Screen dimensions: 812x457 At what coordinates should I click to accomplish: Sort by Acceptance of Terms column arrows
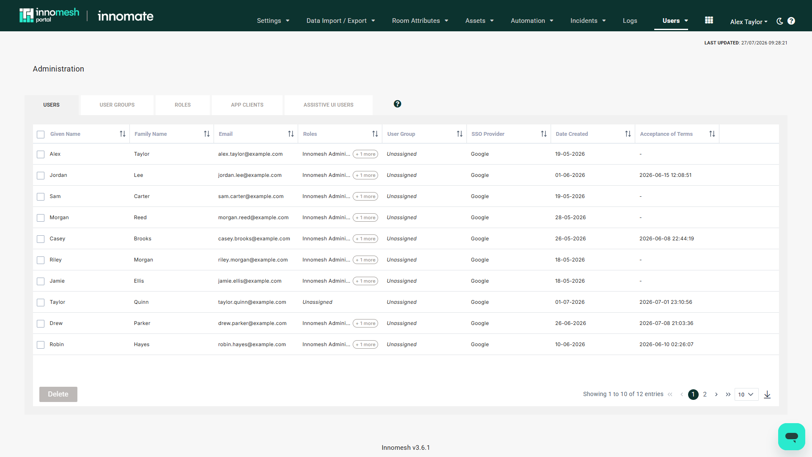click(712, 134)
